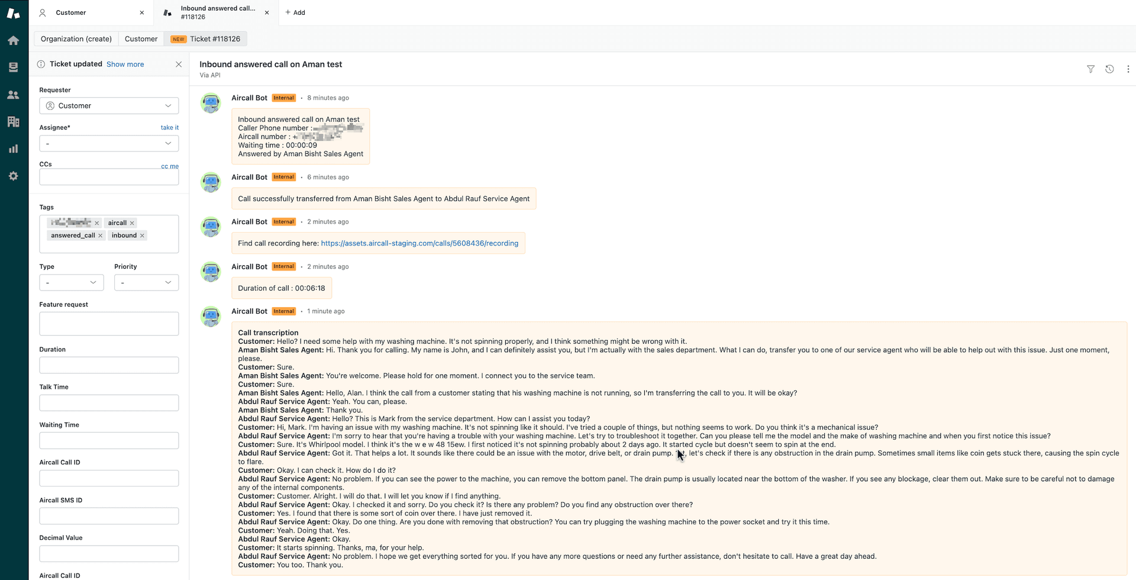The width and height of the screenshot is (1136, 580).
Task: Open the ticket options three-dot menu
Action: [1128, 69]
